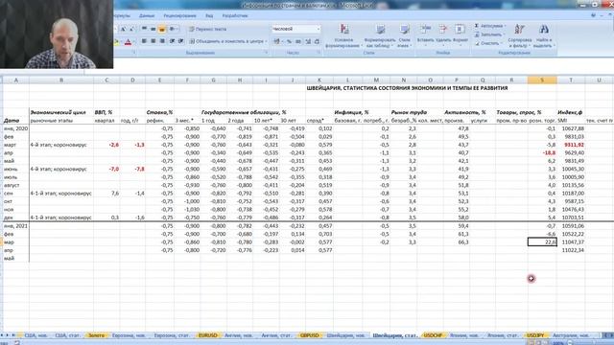Expand the Clear (Очистить) dropdown arrow
614x345 pixels.
pyautogui.click(x=501, y=43)
